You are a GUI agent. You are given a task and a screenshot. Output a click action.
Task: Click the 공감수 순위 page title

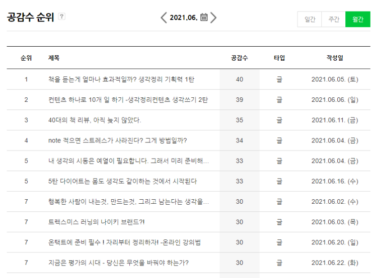coord(31,17)
